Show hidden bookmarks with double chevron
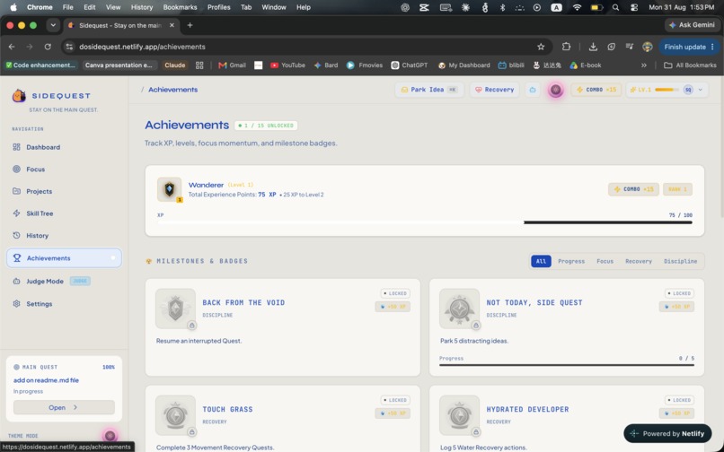 (644, 65)
